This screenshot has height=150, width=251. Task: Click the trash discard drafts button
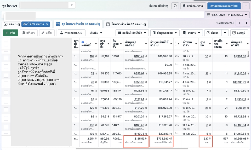193,6
